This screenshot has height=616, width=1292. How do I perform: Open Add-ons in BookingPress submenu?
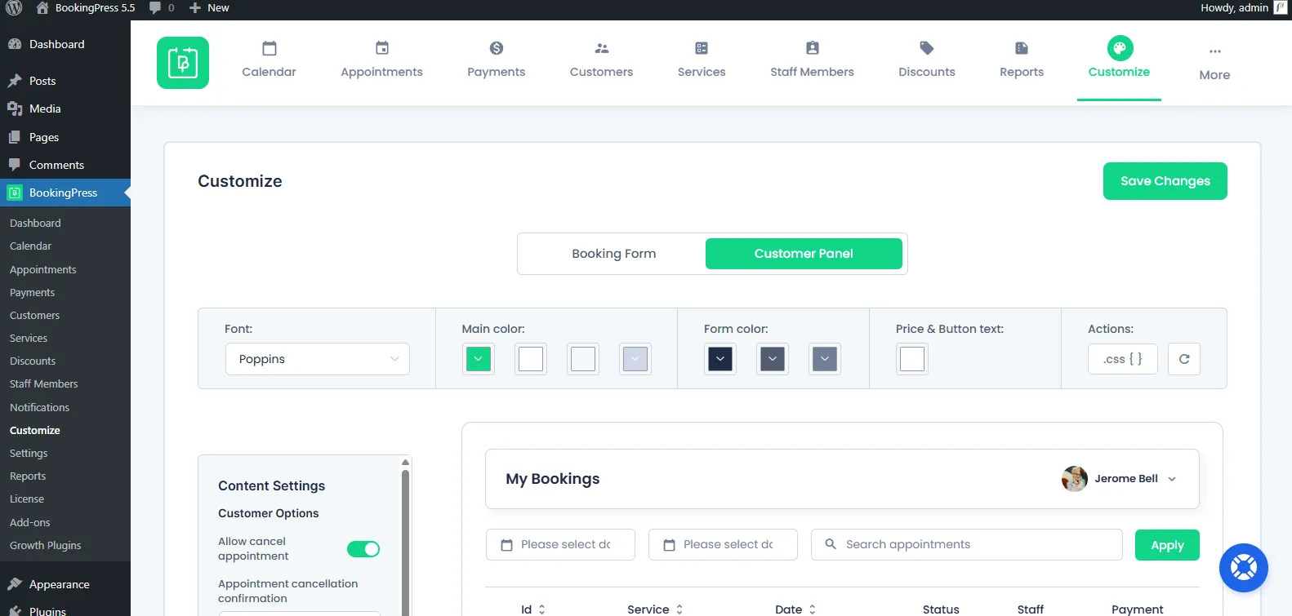[x=30, y=522]
